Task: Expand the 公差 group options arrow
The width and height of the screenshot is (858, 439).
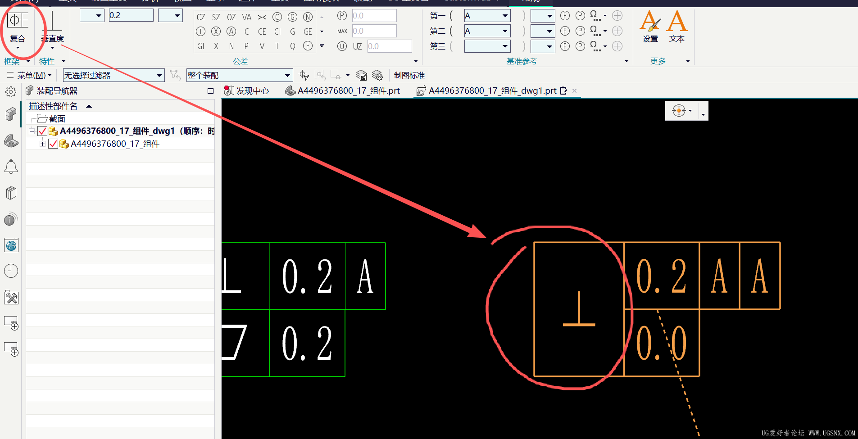Action: coord(416,61)
